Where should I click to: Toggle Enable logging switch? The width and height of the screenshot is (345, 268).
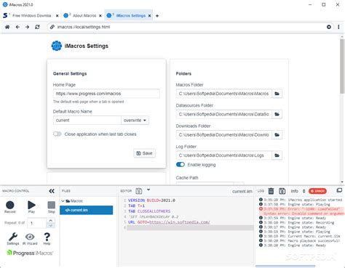(181, 165)
